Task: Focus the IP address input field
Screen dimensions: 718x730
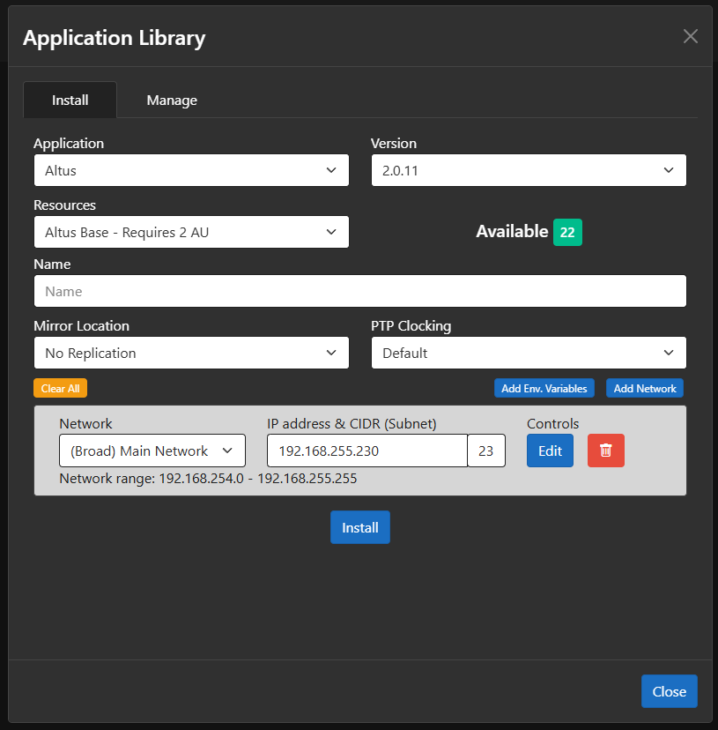Action: (366, 451)
